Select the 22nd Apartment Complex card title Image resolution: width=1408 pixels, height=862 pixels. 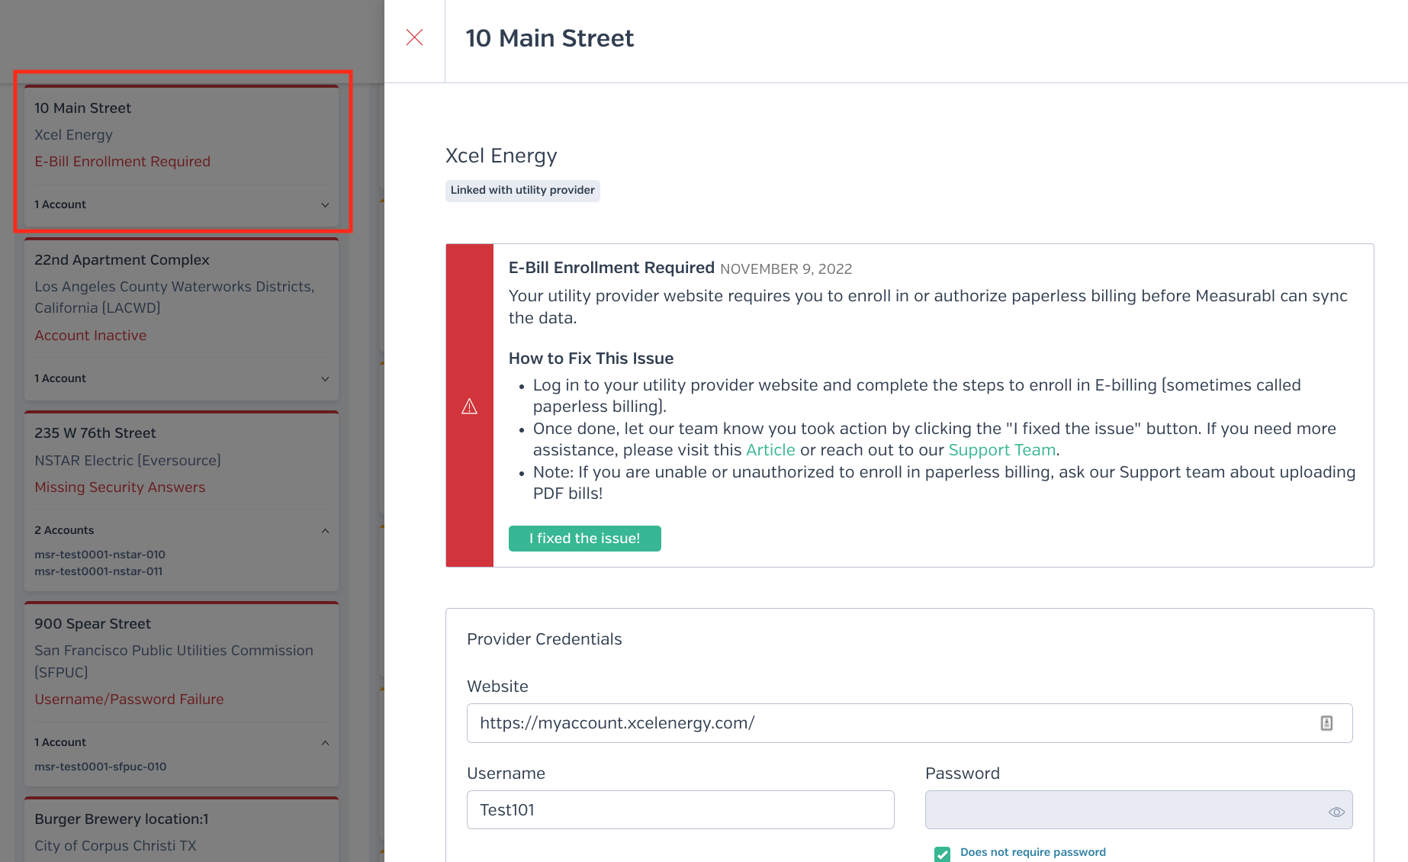click(122, 260)
